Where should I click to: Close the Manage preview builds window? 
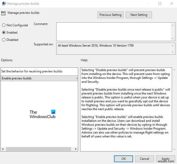[x=172, y=3]
